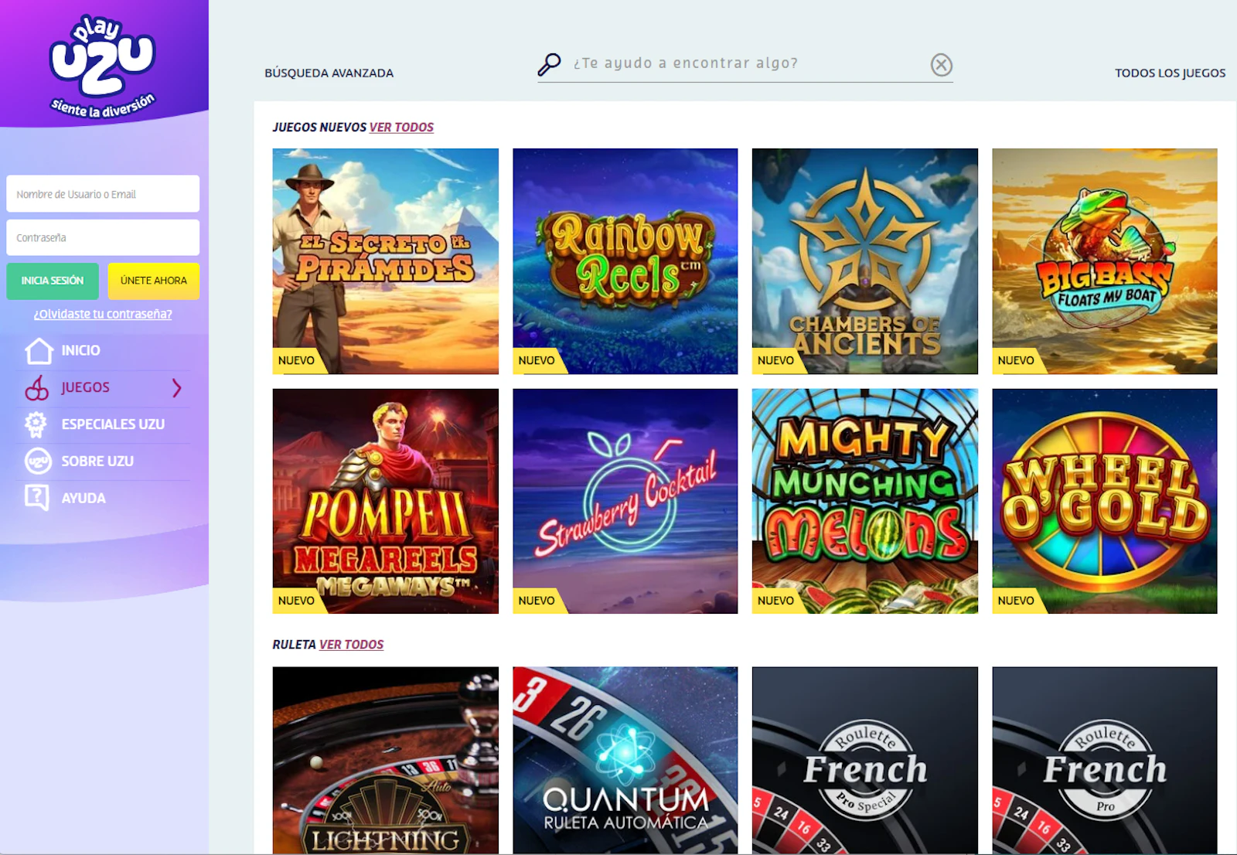This screenshot has height=855, width=1237.
Task: Open the Chambers of Ancients game
Action: point(865,261)
